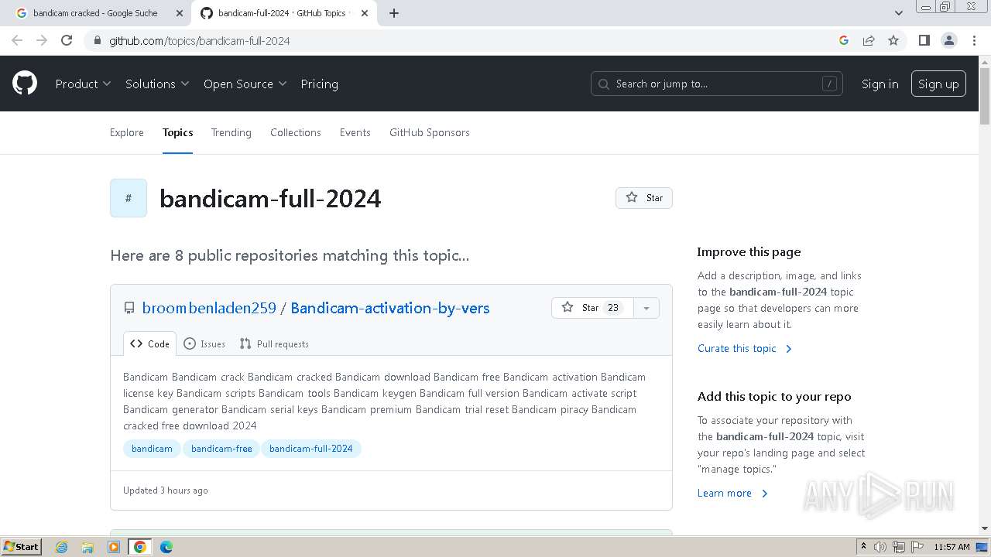Show hidden tray icons arrow
991x557 pixels.
tap(863, 547)
